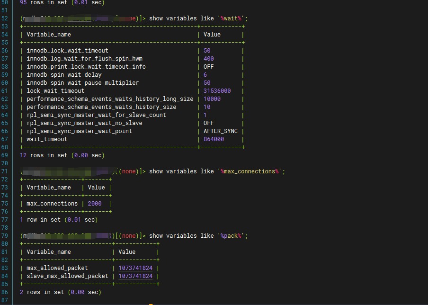Screen dimensions: 428x305
Task: Place cursor on the AFTER_SYNC value
Action: coord(221,131)
